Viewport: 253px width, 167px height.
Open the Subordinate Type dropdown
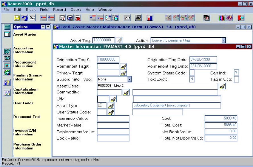(x=129, y=79)
